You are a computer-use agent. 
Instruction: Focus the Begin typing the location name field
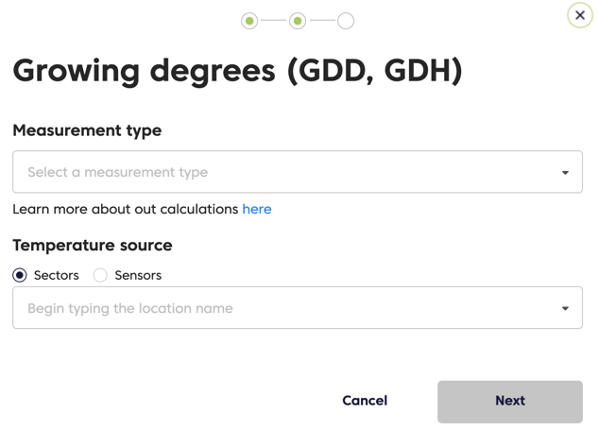(x=298, y=307)
